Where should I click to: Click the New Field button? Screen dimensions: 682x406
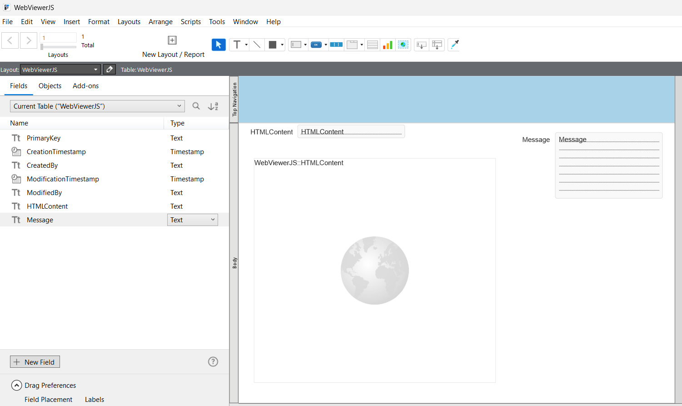coord(35,362)
